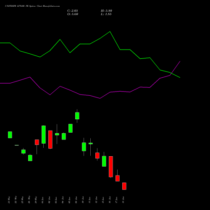This screenshot has width=210, height=210.
Task: Click the last red candle above 18 Jun
Action: tap(124, 186)
